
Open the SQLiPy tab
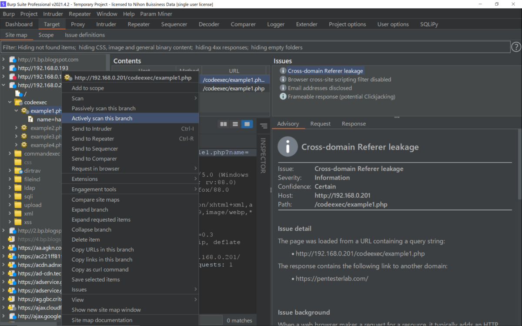tap(429, 24)
